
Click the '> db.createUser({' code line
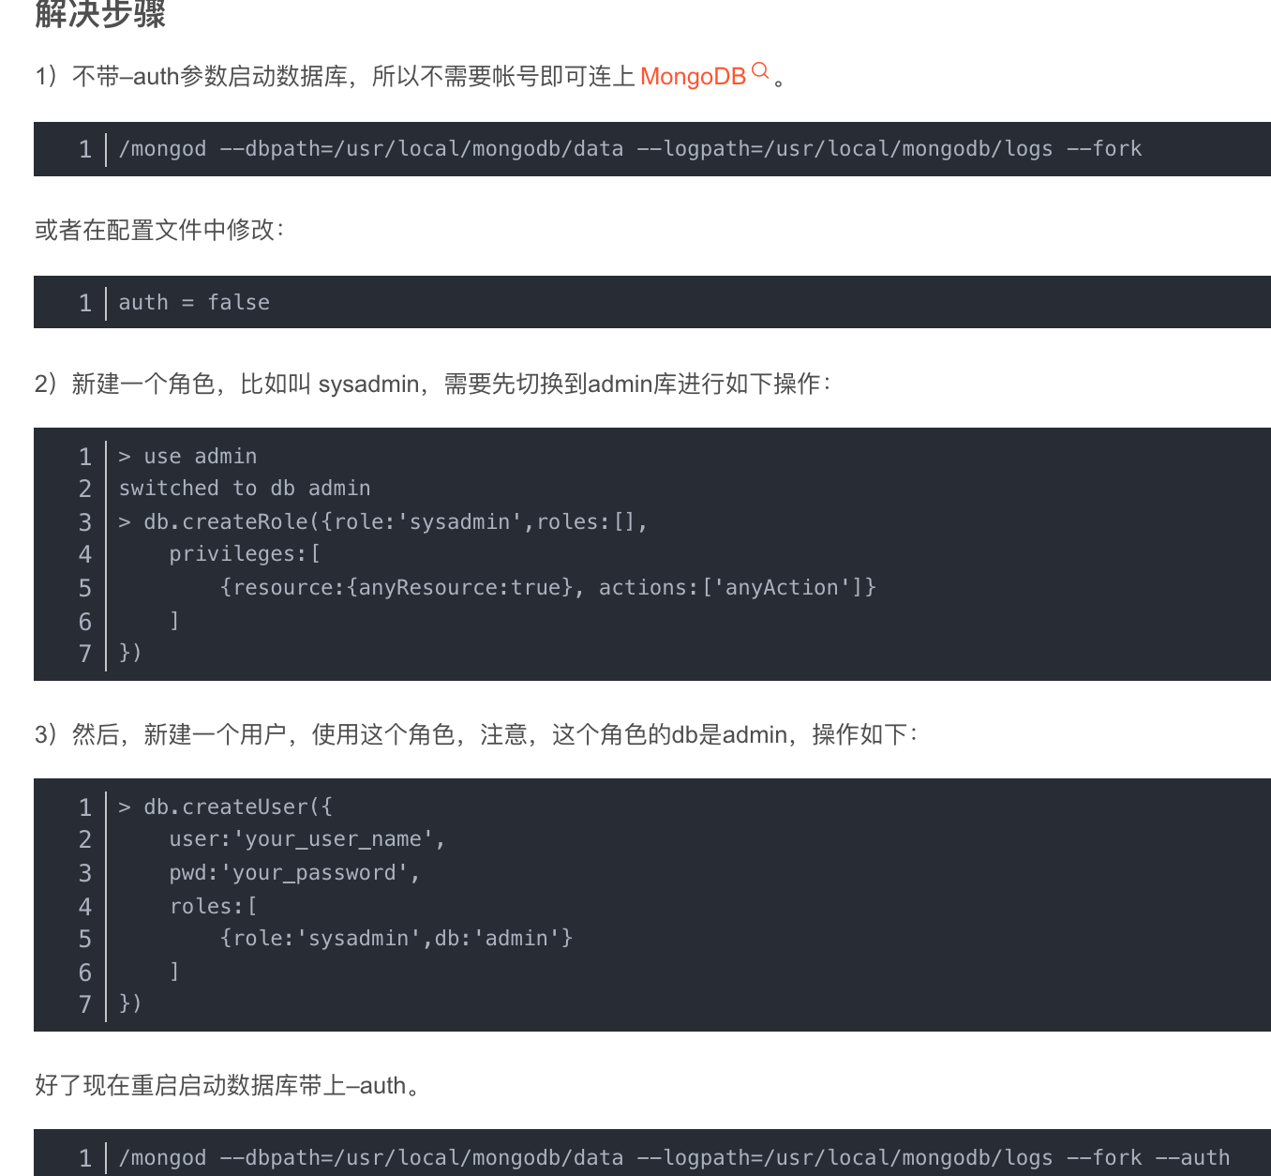pyautogui.click(x=225, y=807)
